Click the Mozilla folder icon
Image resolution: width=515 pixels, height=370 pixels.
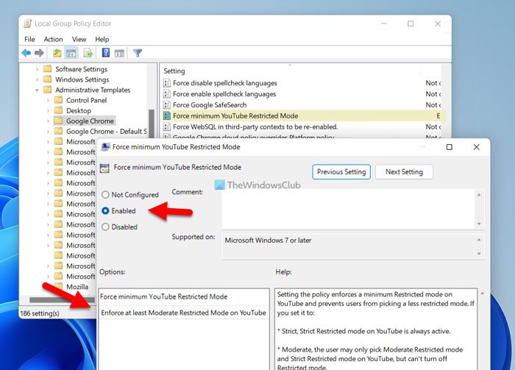pos(58,286)
